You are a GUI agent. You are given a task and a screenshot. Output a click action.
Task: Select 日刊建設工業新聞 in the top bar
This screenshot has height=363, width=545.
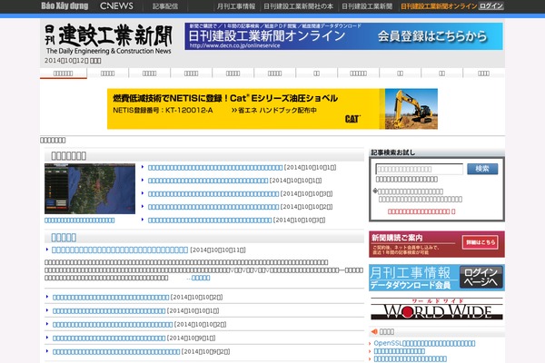tap(367, 6)
